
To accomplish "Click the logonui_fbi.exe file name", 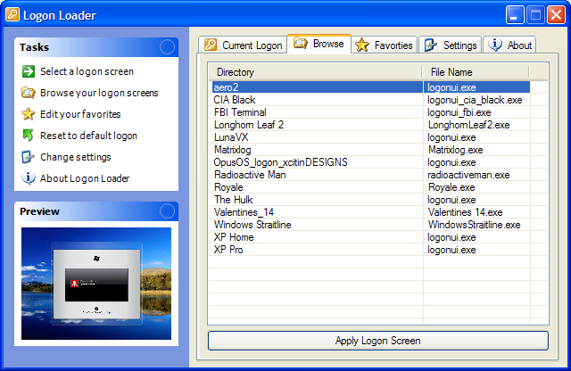I will (459, 112).
